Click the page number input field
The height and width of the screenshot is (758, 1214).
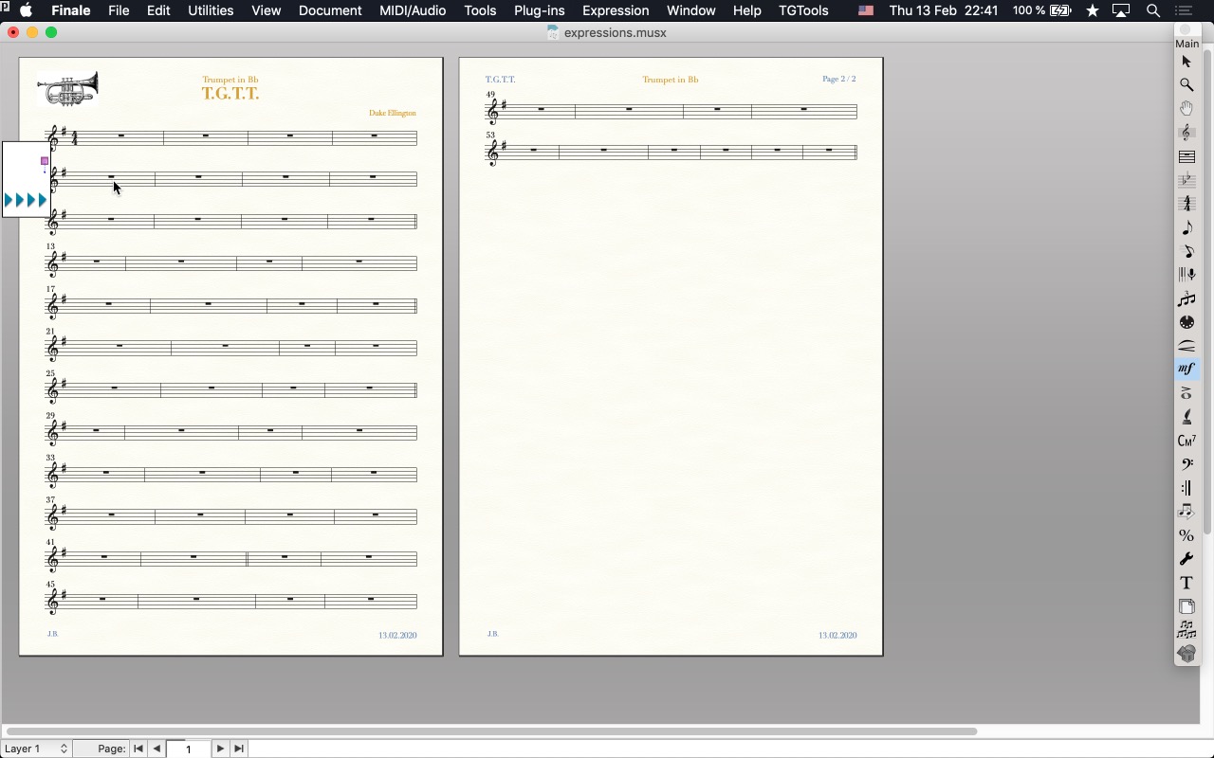pos(189,749)
